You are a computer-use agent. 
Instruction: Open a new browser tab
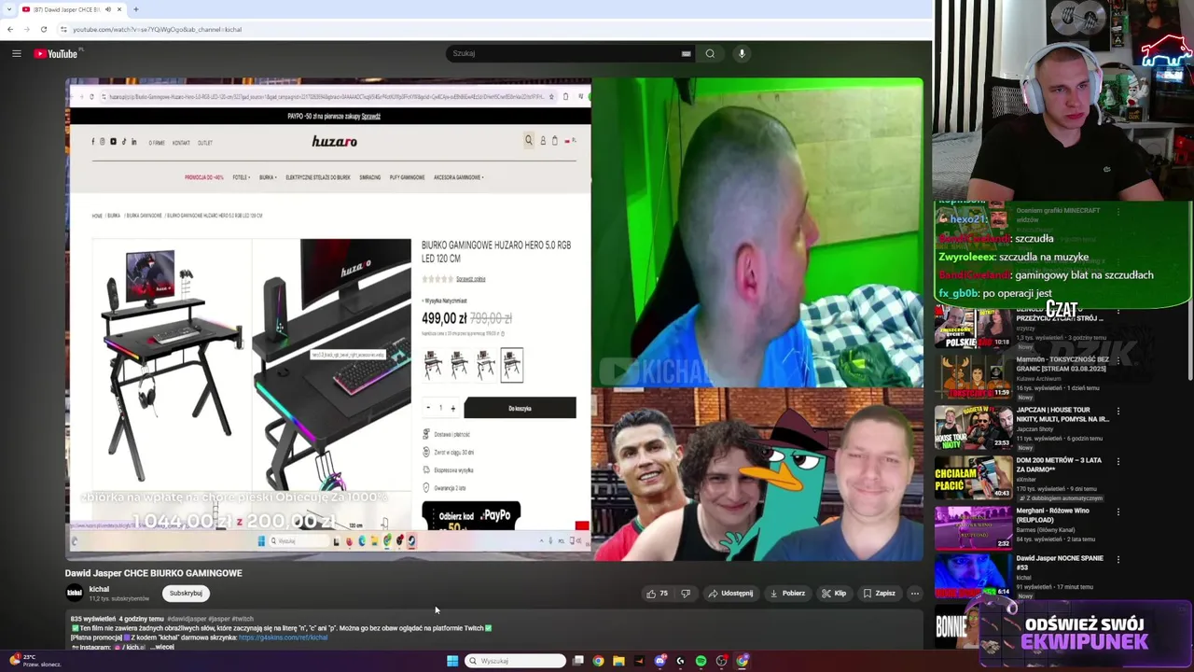coord(135,9)
